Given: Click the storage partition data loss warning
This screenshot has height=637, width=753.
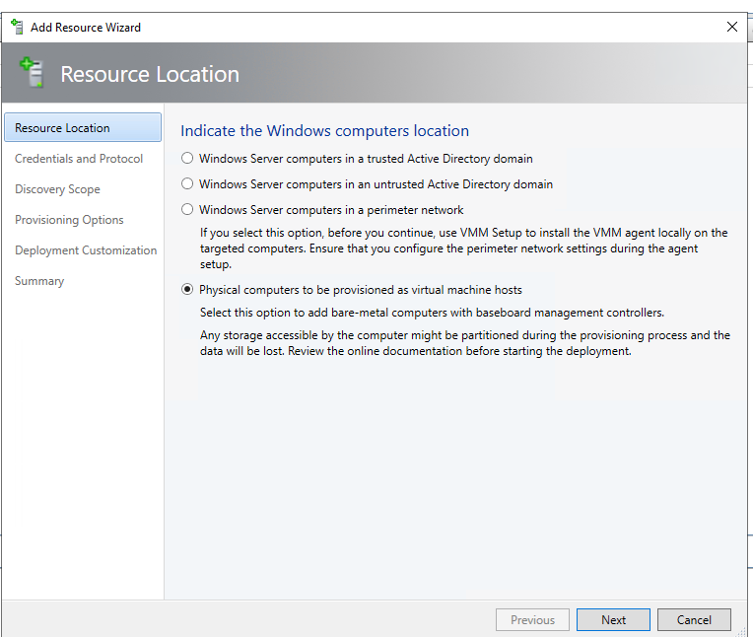Looking at the screenshot, I should click(465, 343).
